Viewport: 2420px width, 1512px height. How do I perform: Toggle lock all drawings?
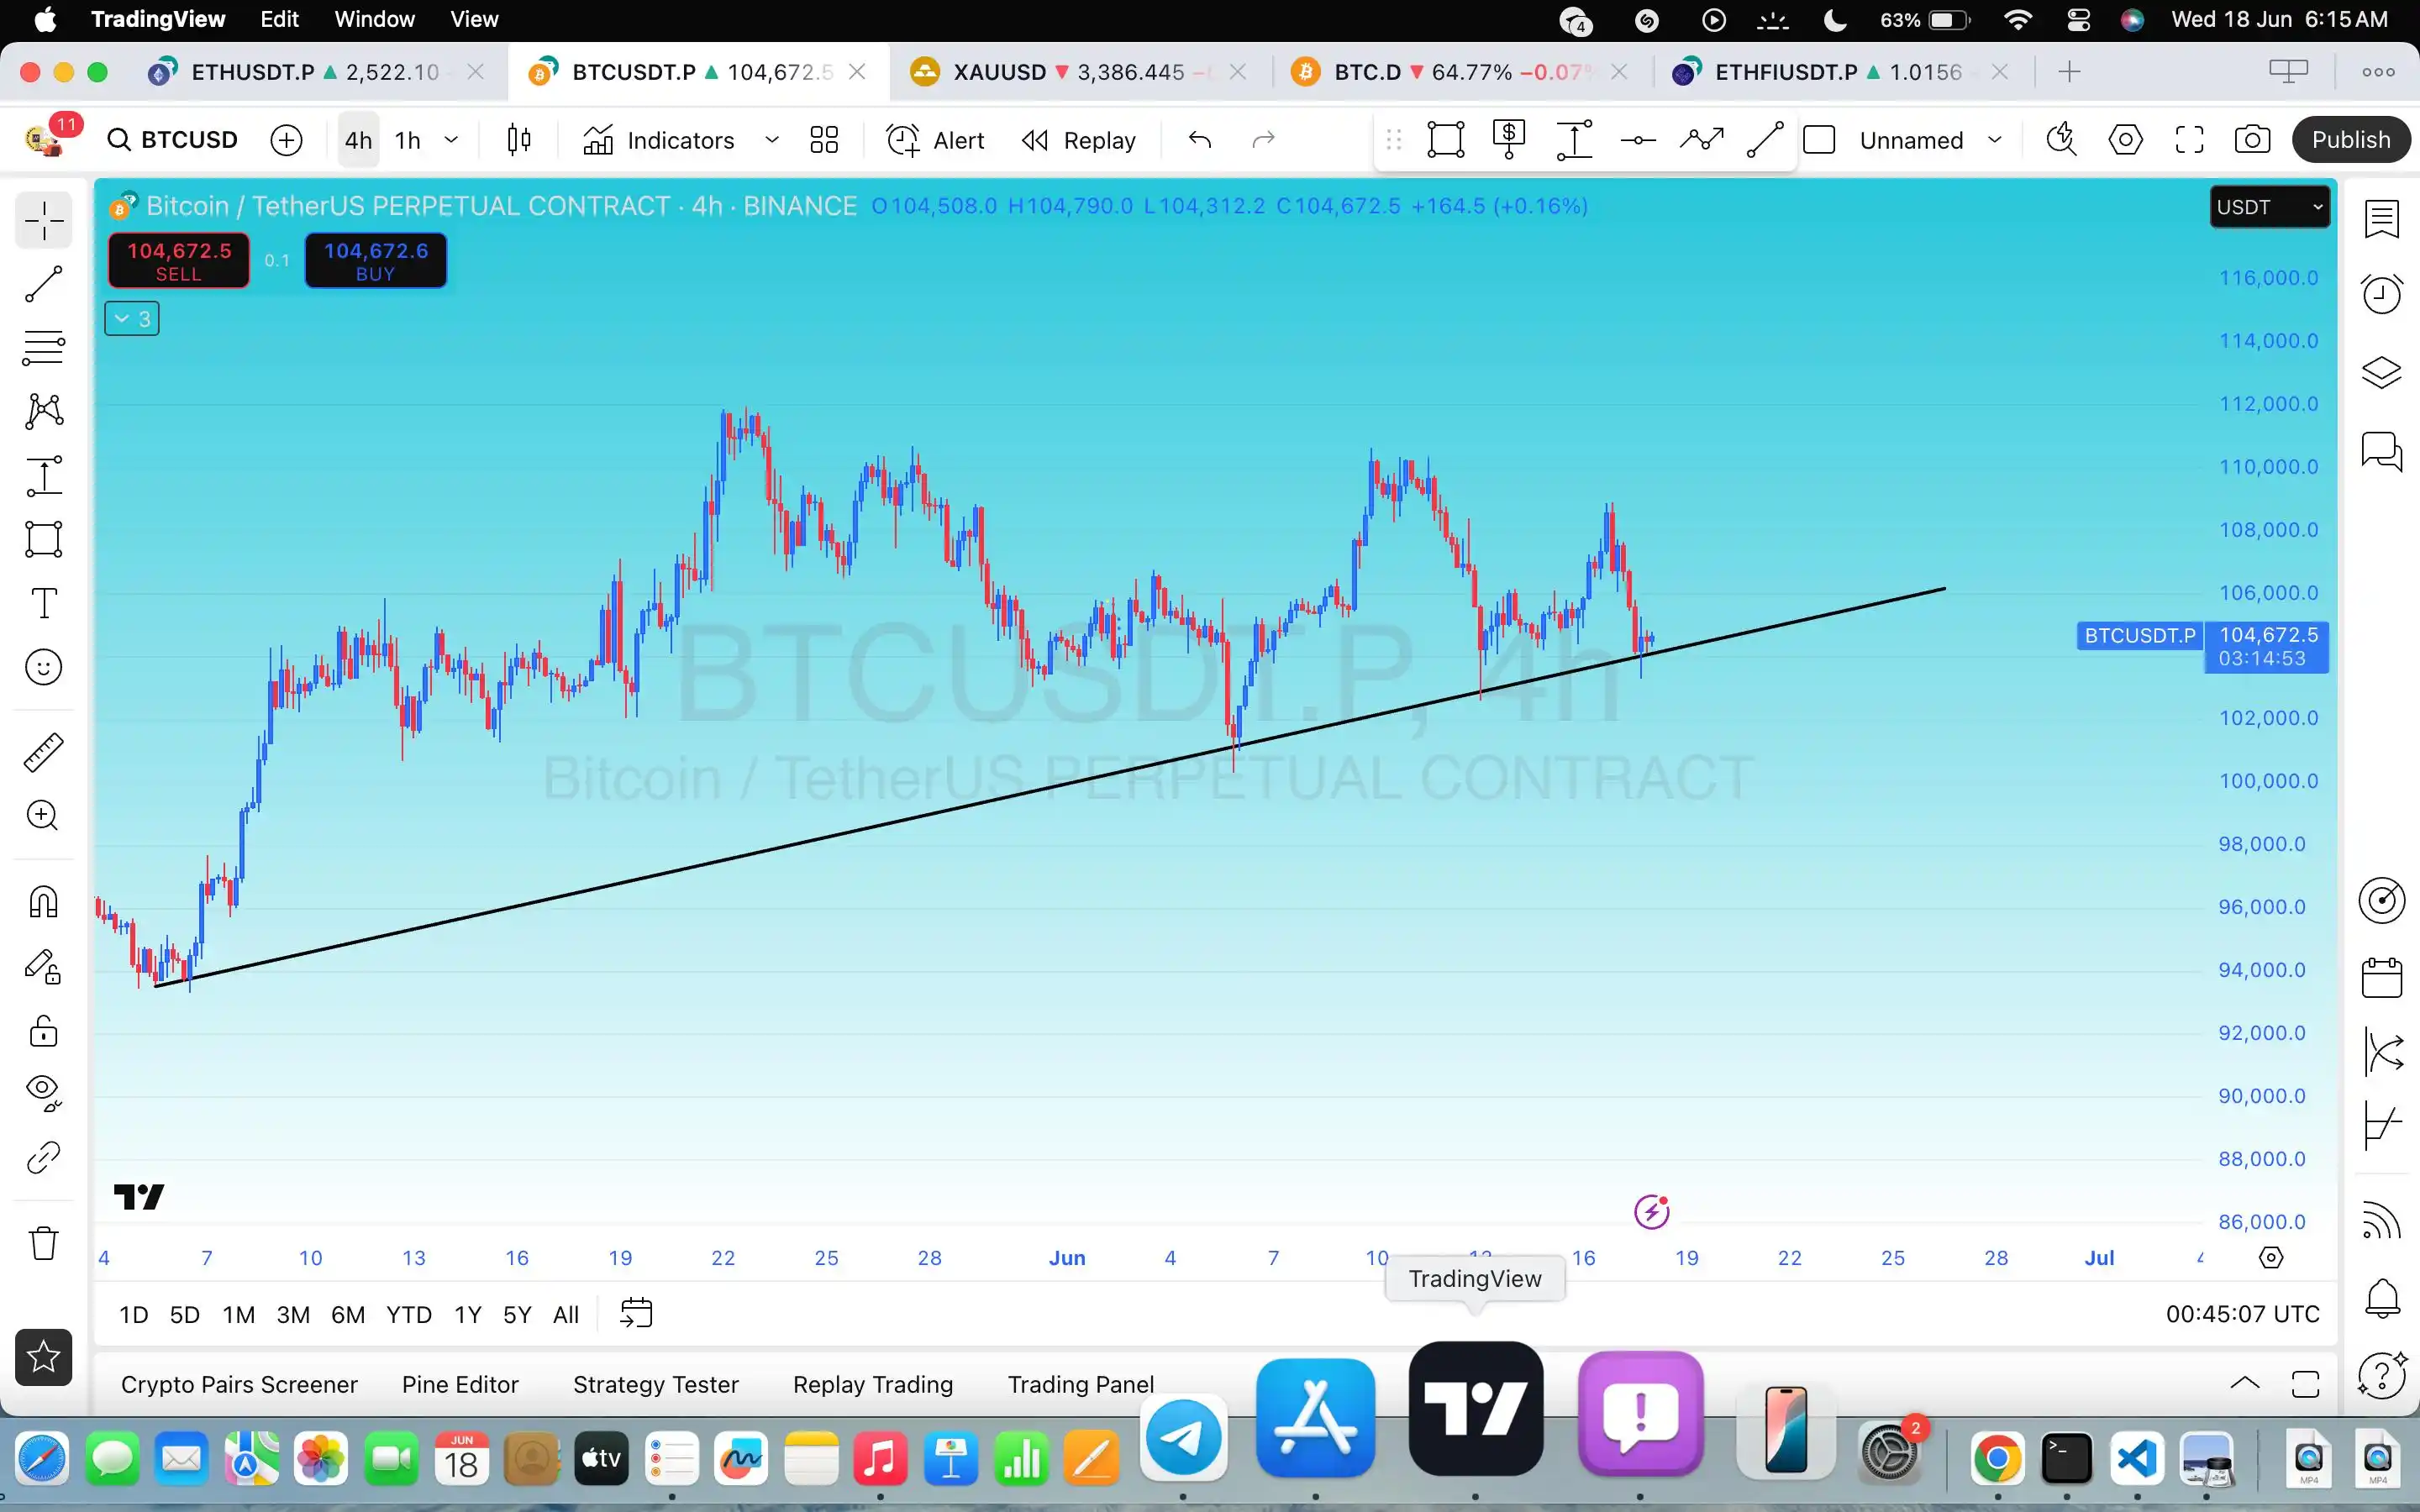pos(44,1030)
